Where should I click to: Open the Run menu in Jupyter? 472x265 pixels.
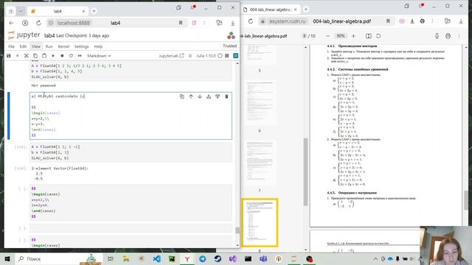49,46
